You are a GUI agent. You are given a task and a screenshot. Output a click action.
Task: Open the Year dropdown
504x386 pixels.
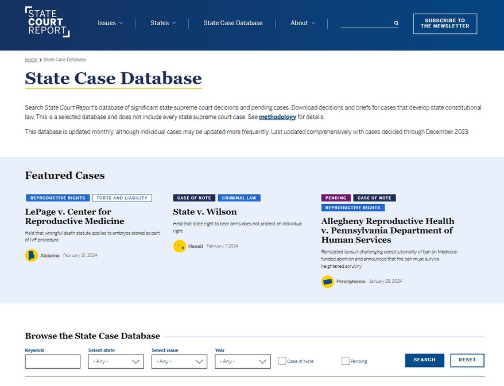point(242,361)
